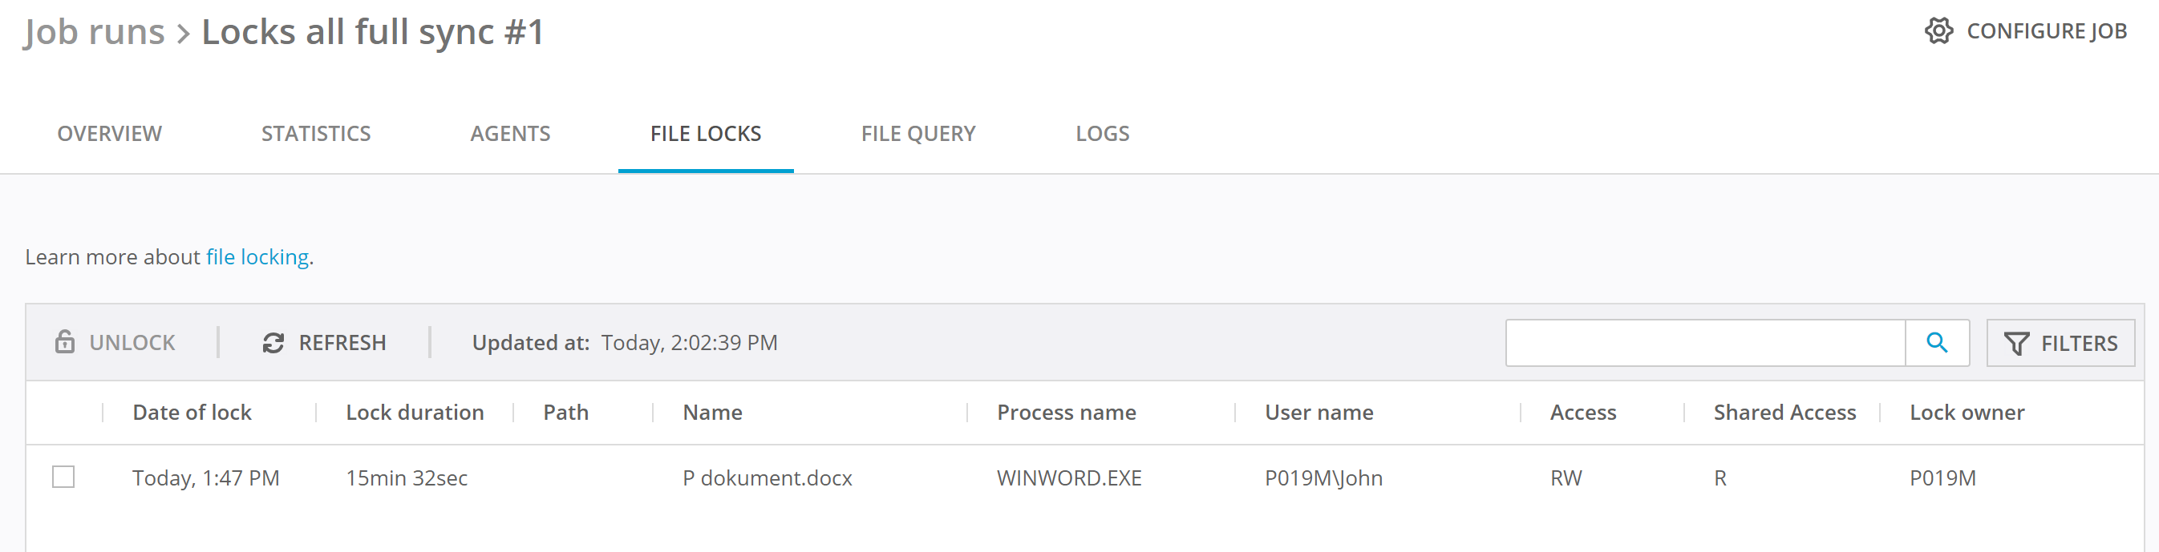The image size is (2159, 552).
Task: Switch to the Logs tab
Action: tap(1101, 134)
